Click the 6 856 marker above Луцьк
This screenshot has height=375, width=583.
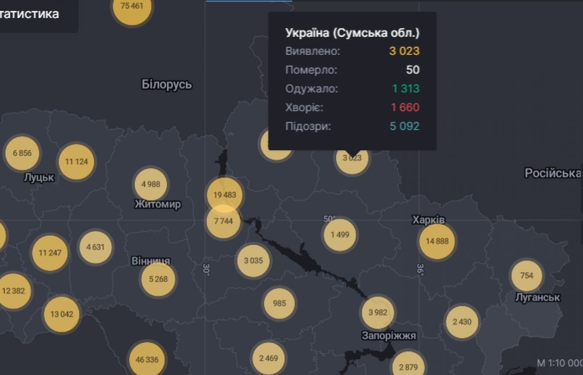[x=22, y=153]
